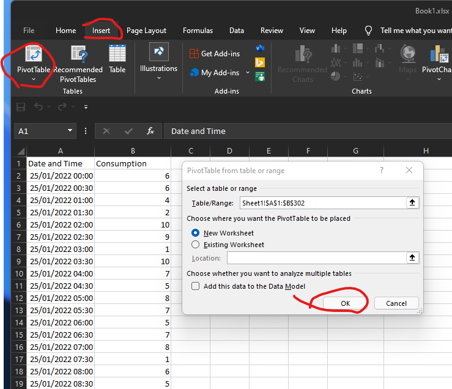Click the PivotTable icon in ribbon
This screenshot has width=452, height=389.
[34, 53]
